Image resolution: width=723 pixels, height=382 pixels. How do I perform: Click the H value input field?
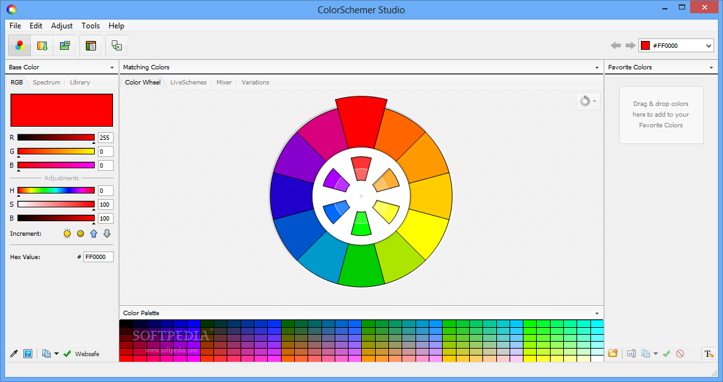(105, 190)
